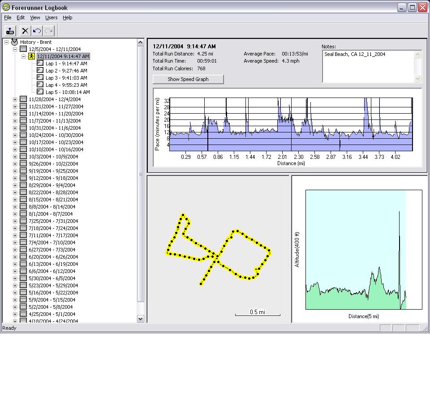Click the lap icon next to Lap 4
The image size is (430, 413).
40,85
